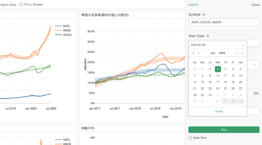262x145 pixels.
Task: Clear the date with the x icon
Action: click(x=243, y=45)
